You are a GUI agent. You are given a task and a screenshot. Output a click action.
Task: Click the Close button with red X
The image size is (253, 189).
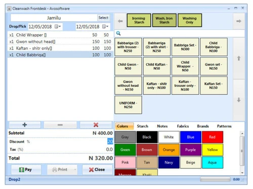click(97, 169)
